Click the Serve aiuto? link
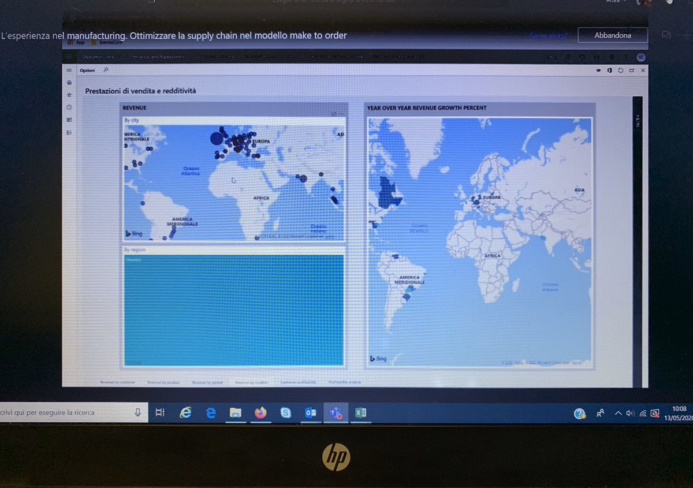This screenshot has height=488, width=693. pos(549,36)
